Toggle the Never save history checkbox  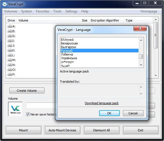point(28,114)
